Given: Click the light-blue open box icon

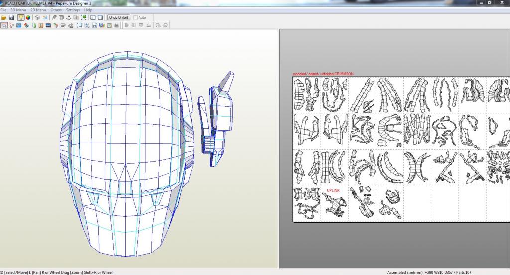Looking at the screenshot, I should (x=45, y=17).
